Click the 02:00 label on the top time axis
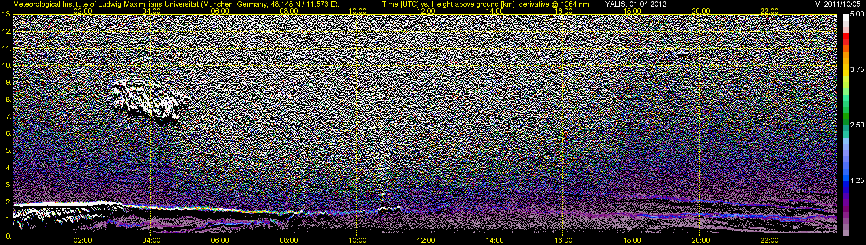 (x=83, y=11)
